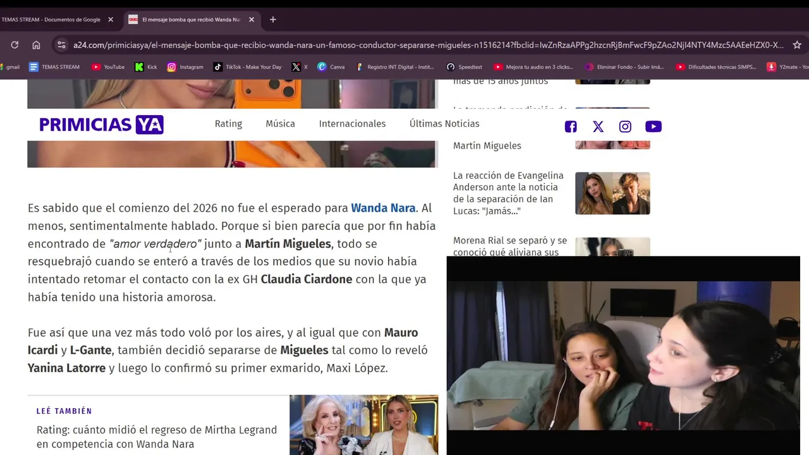Visit Primicias Ya YouTube channel icon
Viewport: 809px width, 455px height.
pos(654,126)
